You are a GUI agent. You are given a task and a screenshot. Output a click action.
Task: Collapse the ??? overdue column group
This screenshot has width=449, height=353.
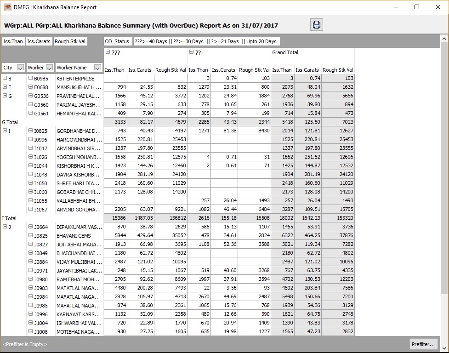[108, 52]
